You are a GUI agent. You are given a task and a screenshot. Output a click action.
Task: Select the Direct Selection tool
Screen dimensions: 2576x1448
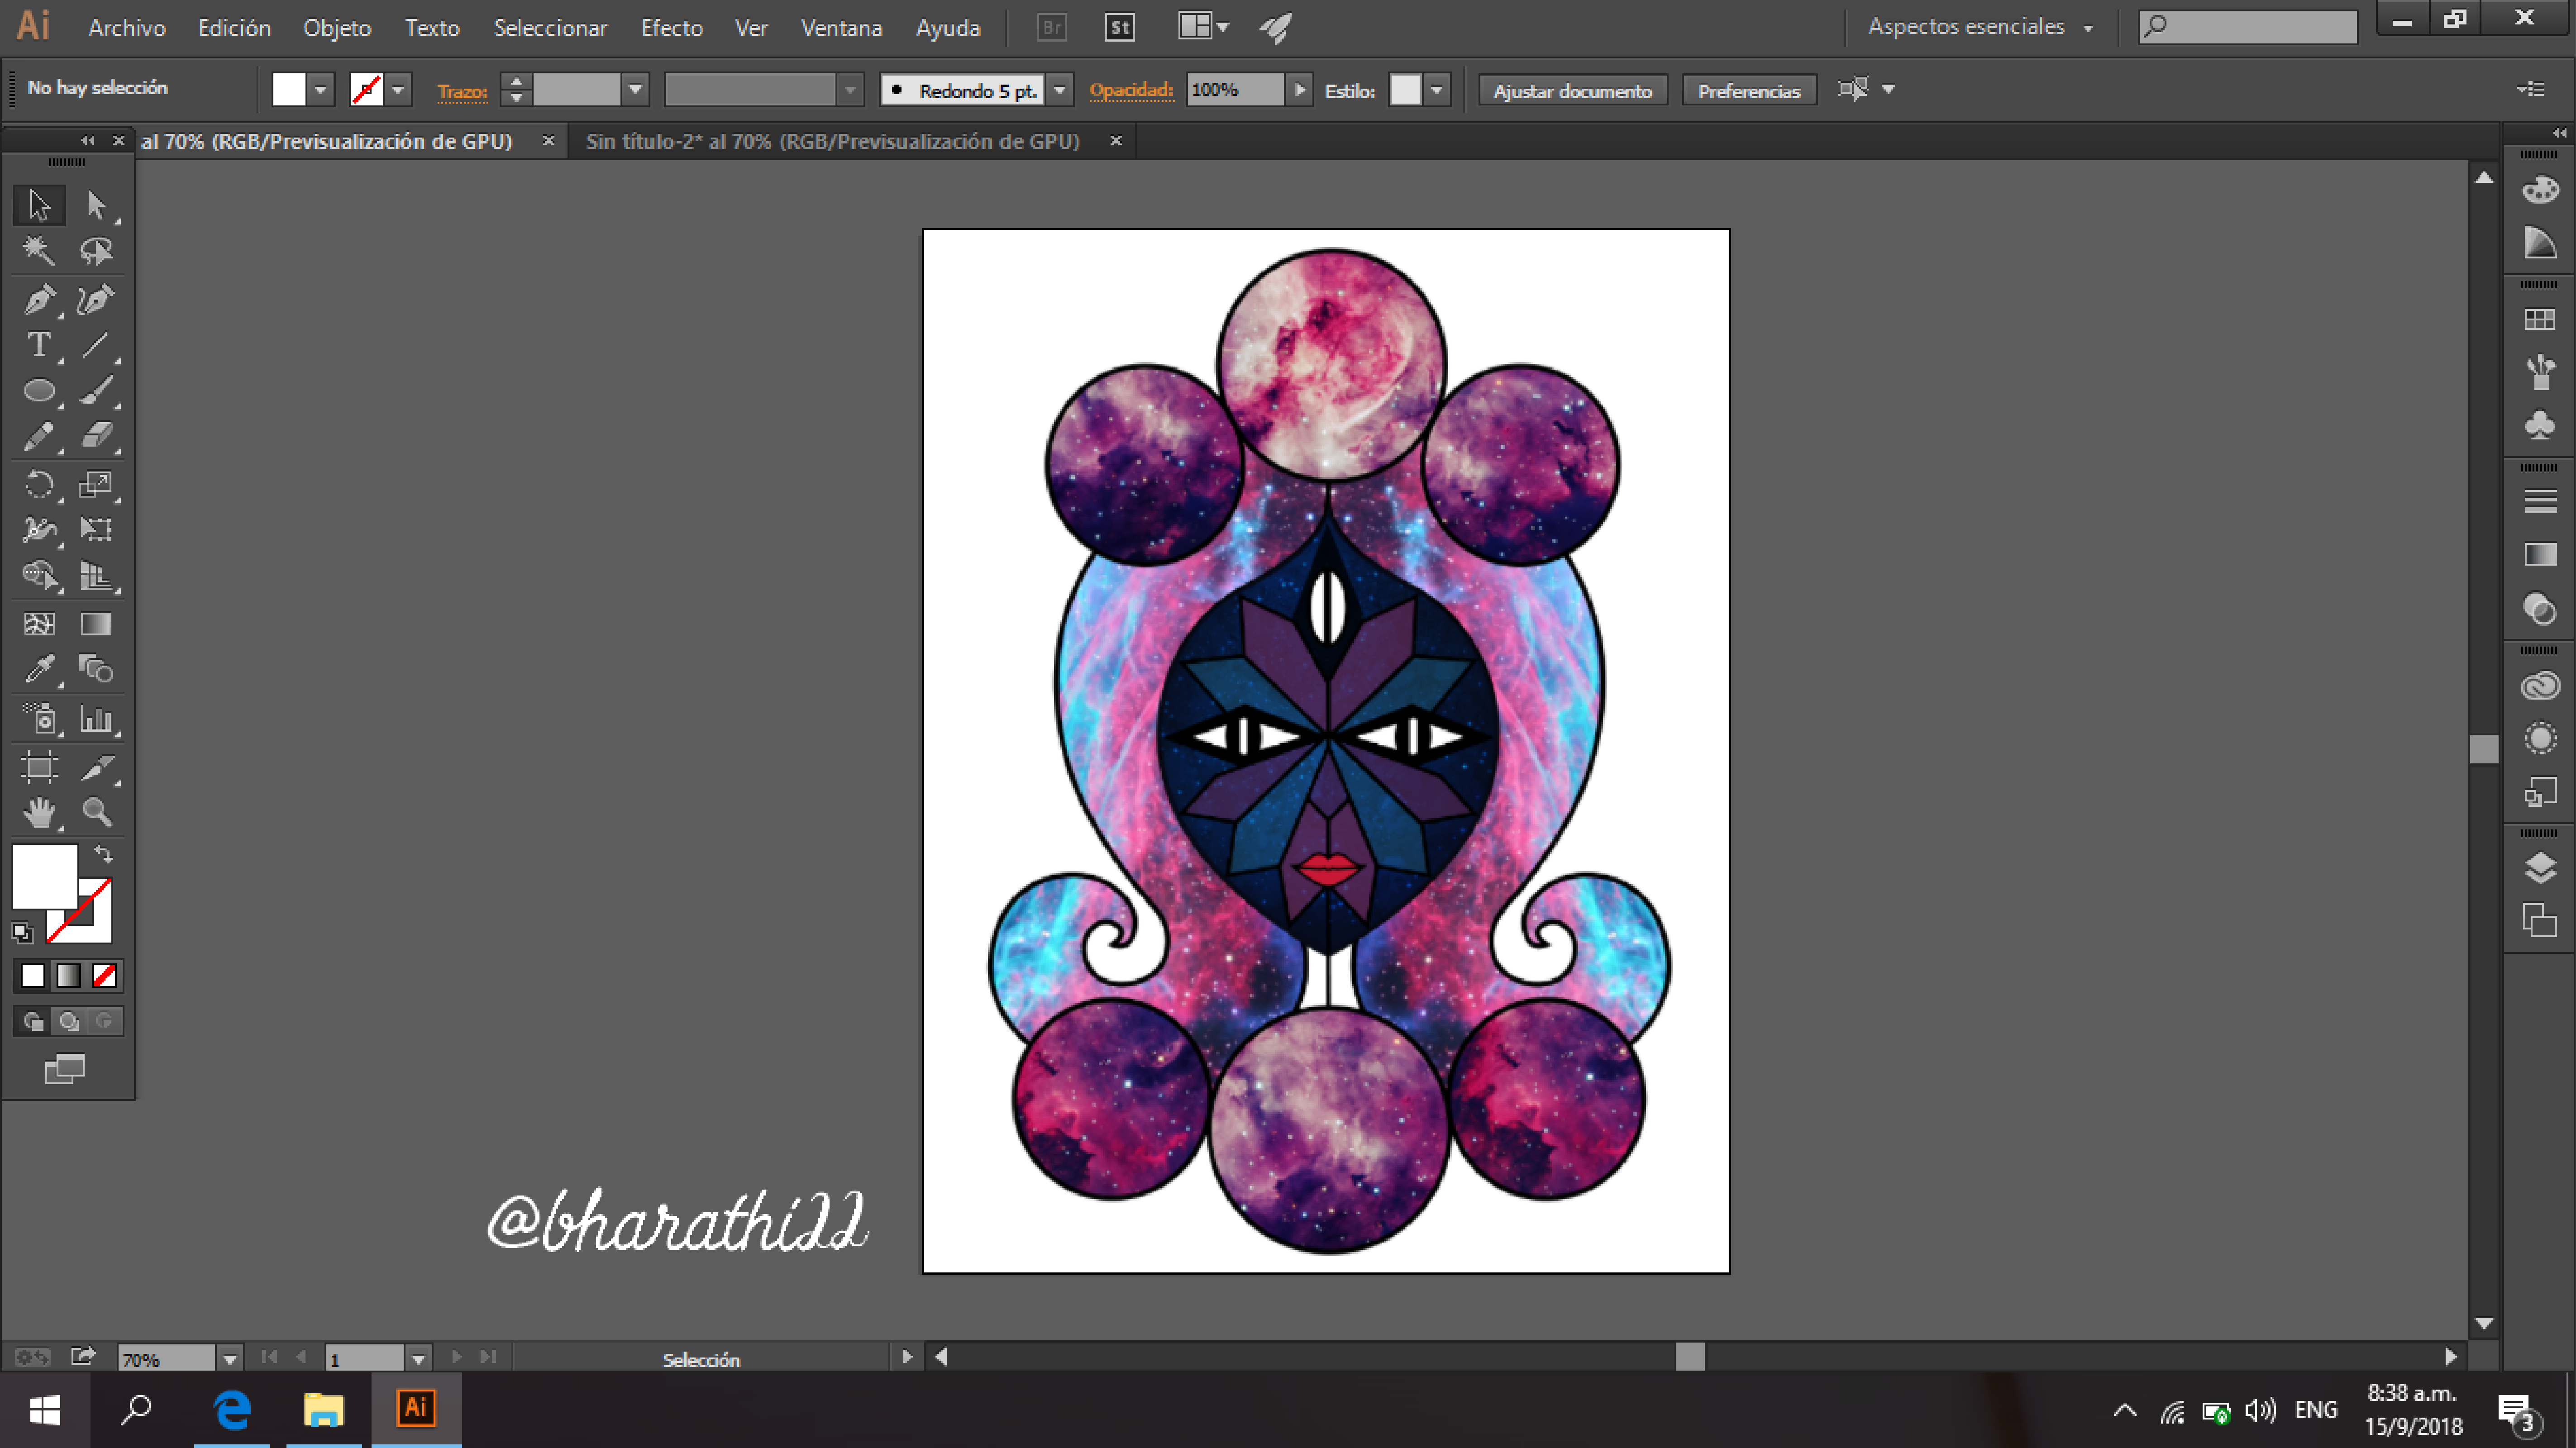(x=96, y=205)
